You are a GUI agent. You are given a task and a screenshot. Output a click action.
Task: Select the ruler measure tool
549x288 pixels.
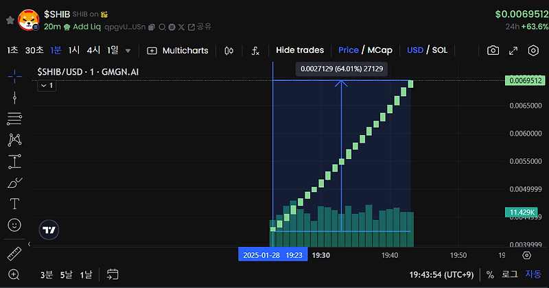tap(14, 254)
